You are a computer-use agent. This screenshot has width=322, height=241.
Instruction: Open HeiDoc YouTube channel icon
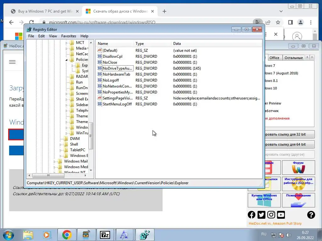(281, 215)
